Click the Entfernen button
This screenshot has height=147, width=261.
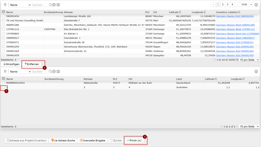pos(32,64)
